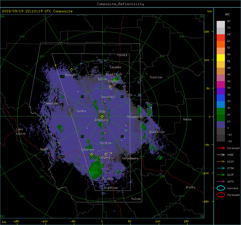Select the dark gray -10 to -30 swatch

coord(221,138)
